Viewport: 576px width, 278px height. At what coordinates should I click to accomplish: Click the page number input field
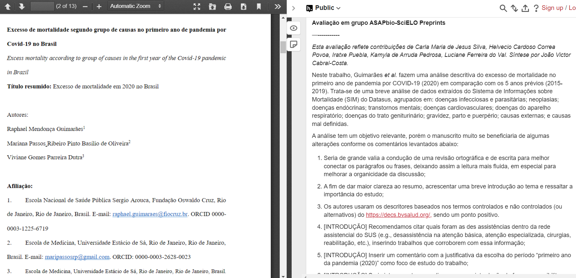(42, 6)
